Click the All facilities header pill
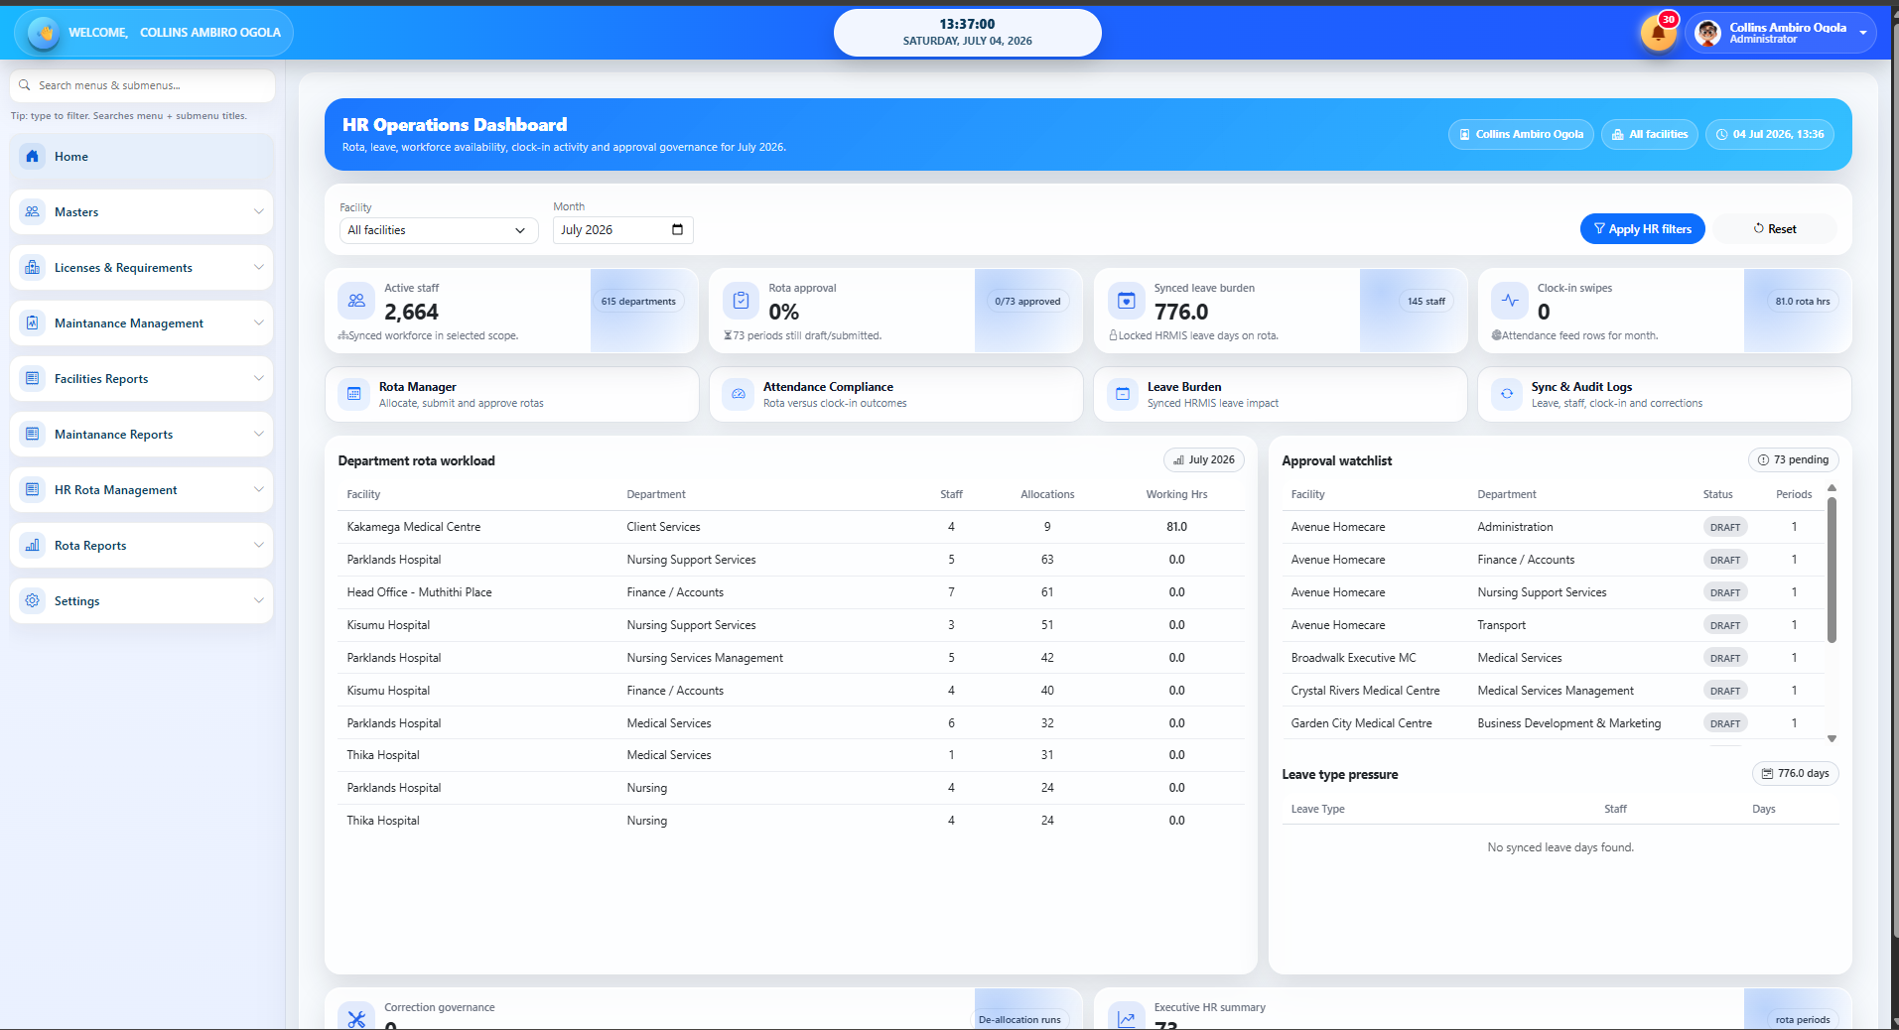Screen dimensions: 1899x1030 click(x=1650, y=134)
